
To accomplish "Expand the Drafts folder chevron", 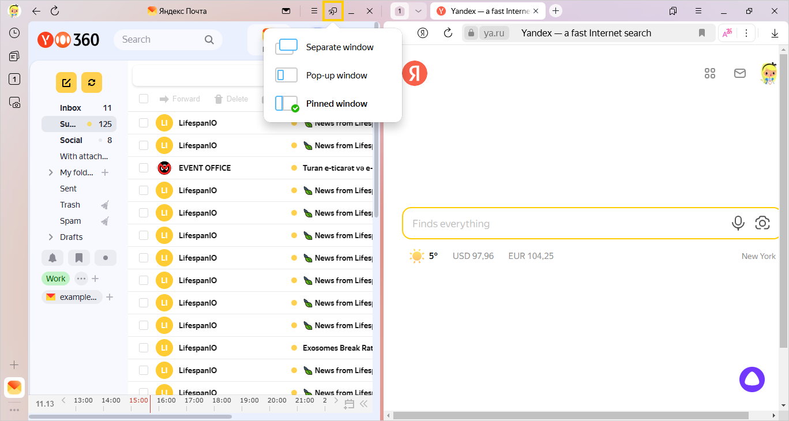I will tap(51, 237).
